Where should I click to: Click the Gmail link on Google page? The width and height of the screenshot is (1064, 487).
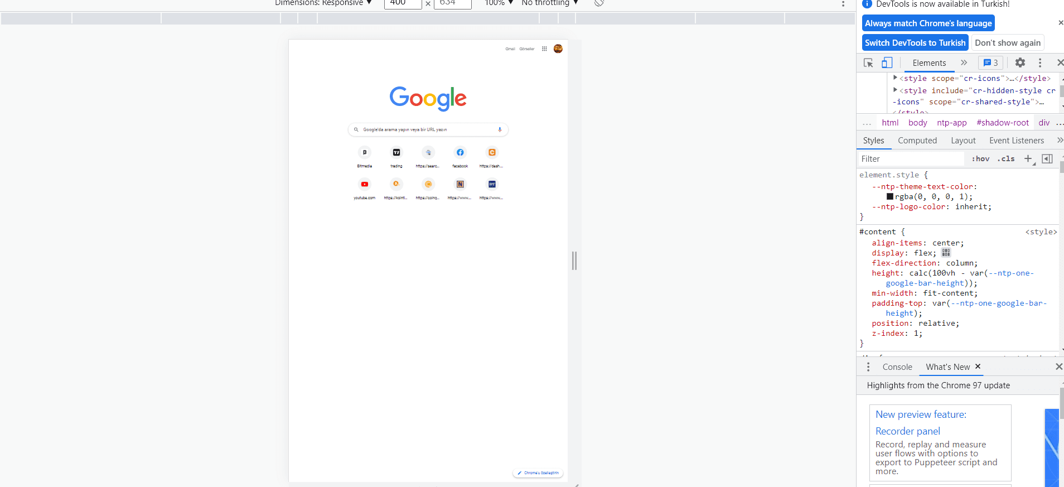click(x=510, y=49)
